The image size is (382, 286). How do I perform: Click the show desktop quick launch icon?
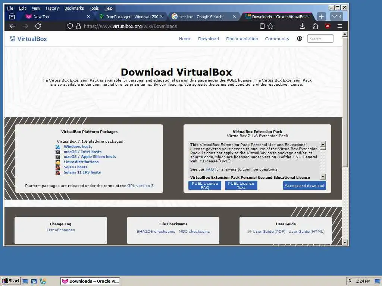pyautogui.click(x=25, y=282)
